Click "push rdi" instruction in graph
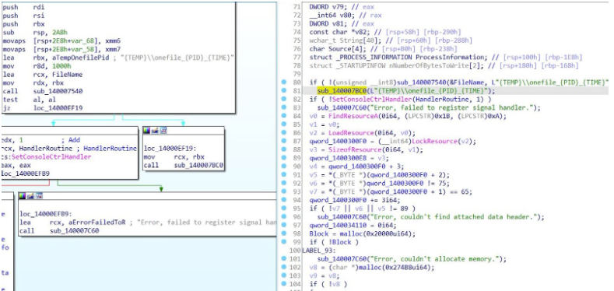Image resolution: width=614 pixels, height=291 pixels. pyautogui.click(x=24, y=7)
